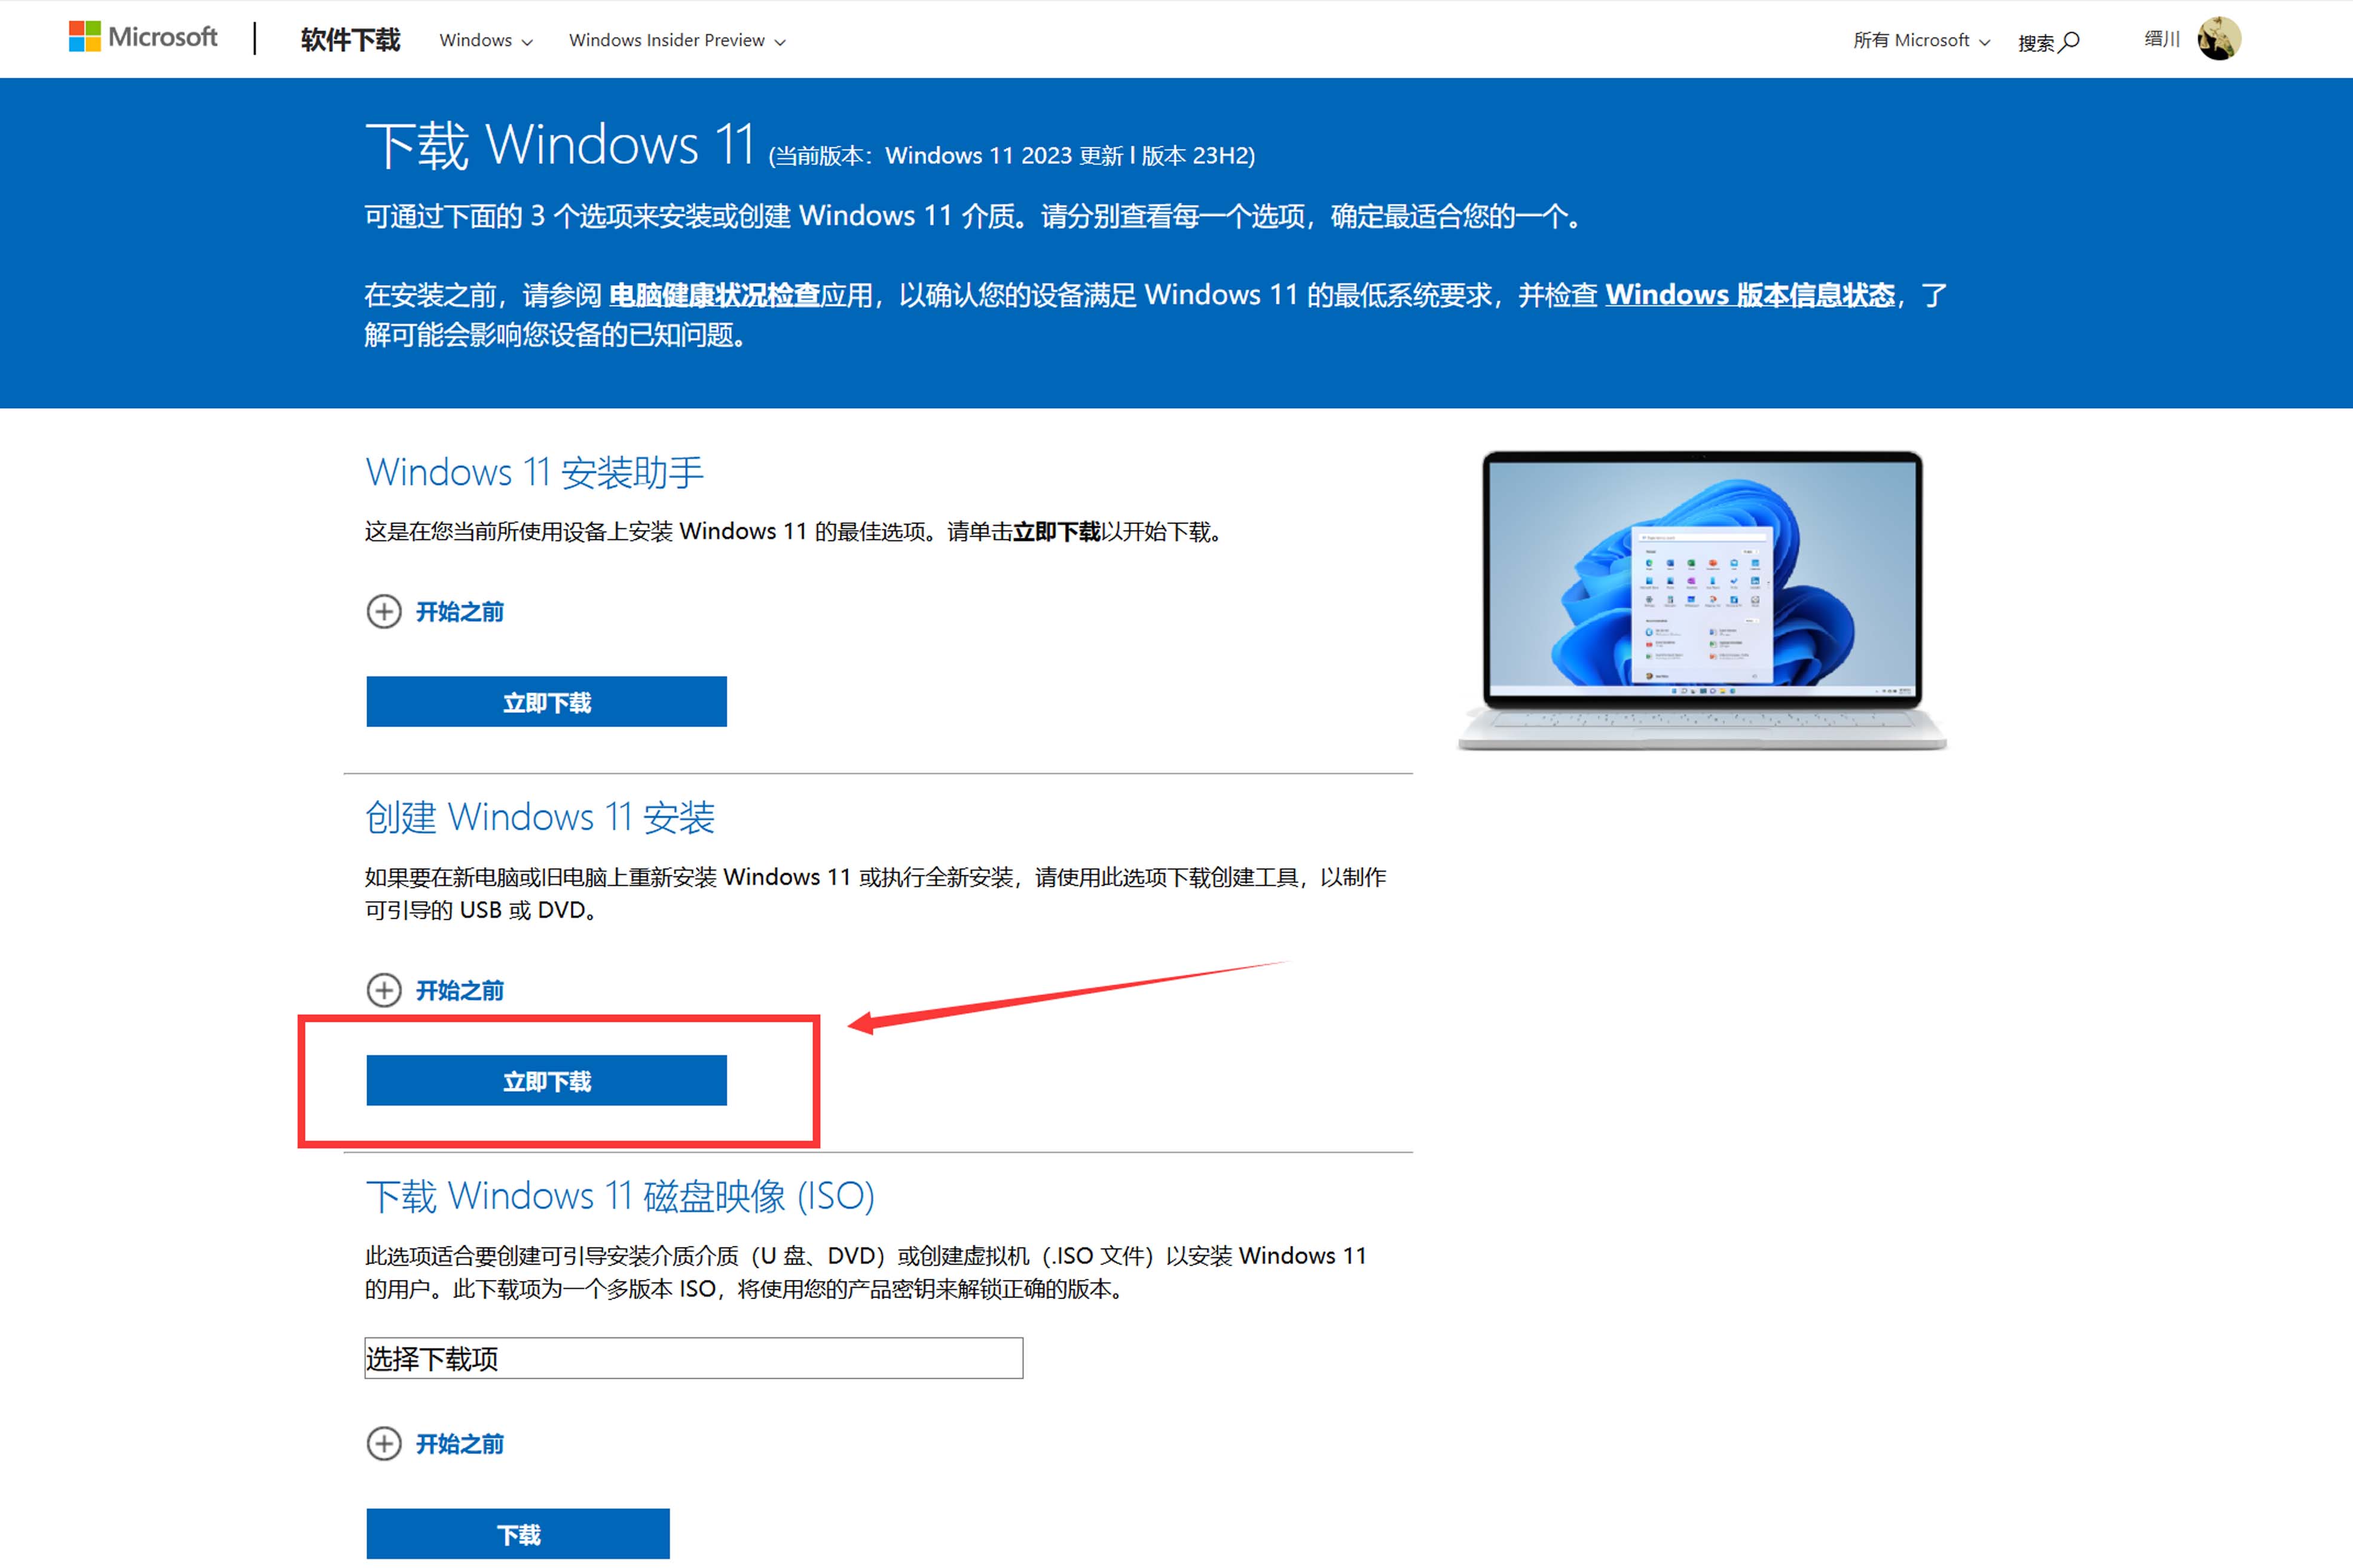Viewport: 2353px width, 1568px height.
Task: Click the Microsoft logo
Action: coord(143,38)
